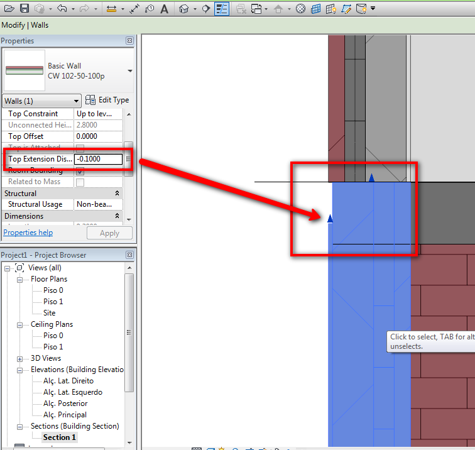Screen dimensions: 475x450
Task: Click the Undo arrow icon
Action: pos(62,9)
